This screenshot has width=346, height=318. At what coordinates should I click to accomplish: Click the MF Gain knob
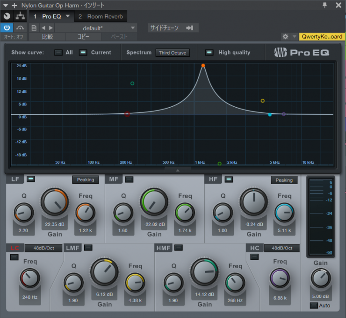(154, 202)
